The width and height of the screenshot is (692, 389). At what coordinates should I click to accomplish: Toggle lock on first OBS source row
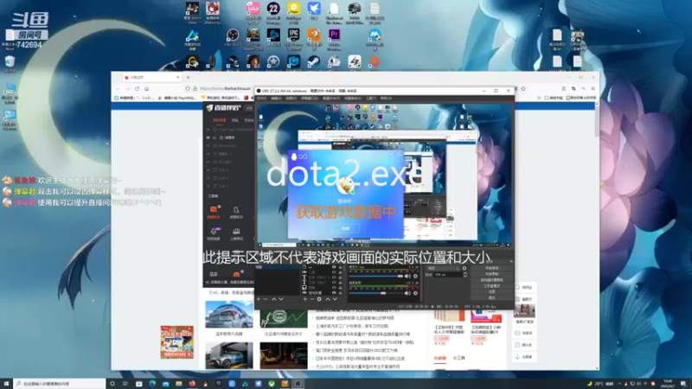(340, 267)
